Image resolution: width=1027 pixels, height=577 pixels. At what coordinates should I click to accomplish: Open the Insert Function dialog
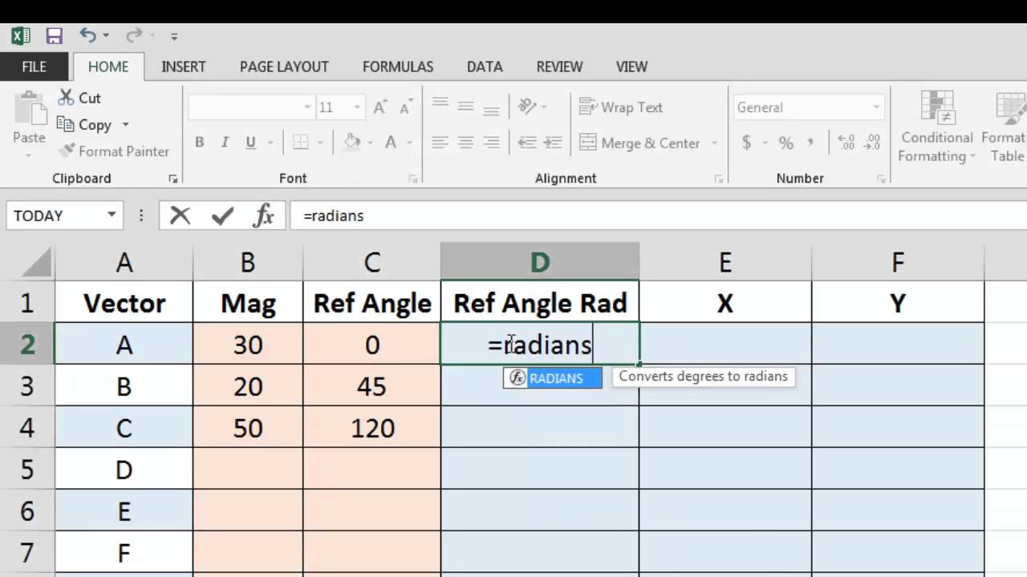click(x=265, y=215)
